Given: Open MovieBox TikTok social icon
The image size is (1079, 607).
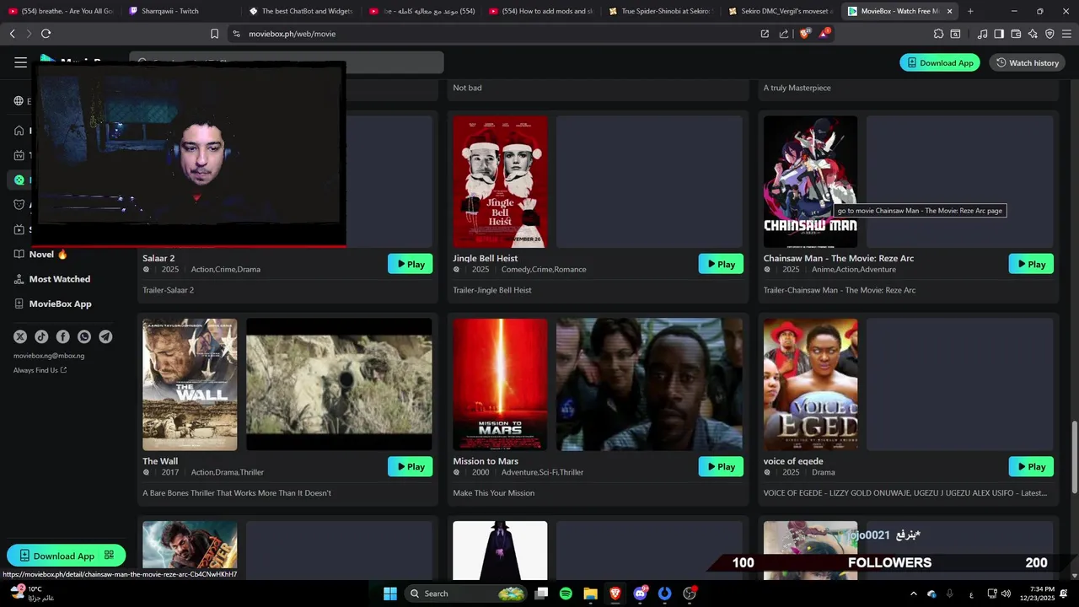Looking at the screenshot, I should [41, 336].
